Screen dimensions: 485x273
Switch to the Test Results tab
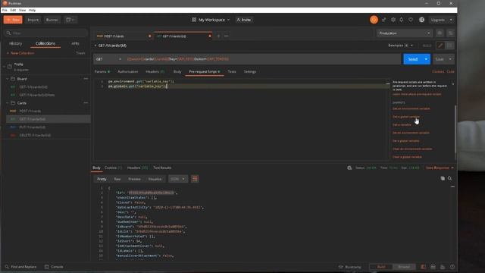162,168
